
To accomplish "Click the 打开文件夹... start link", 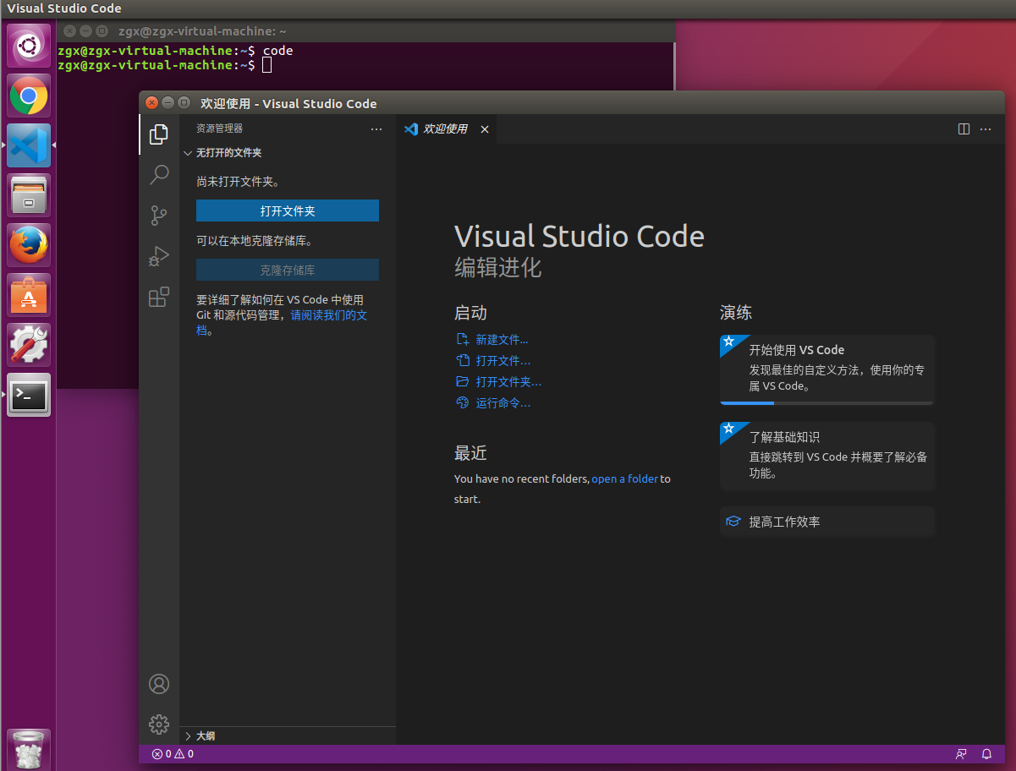I will [x=508, y=382].
